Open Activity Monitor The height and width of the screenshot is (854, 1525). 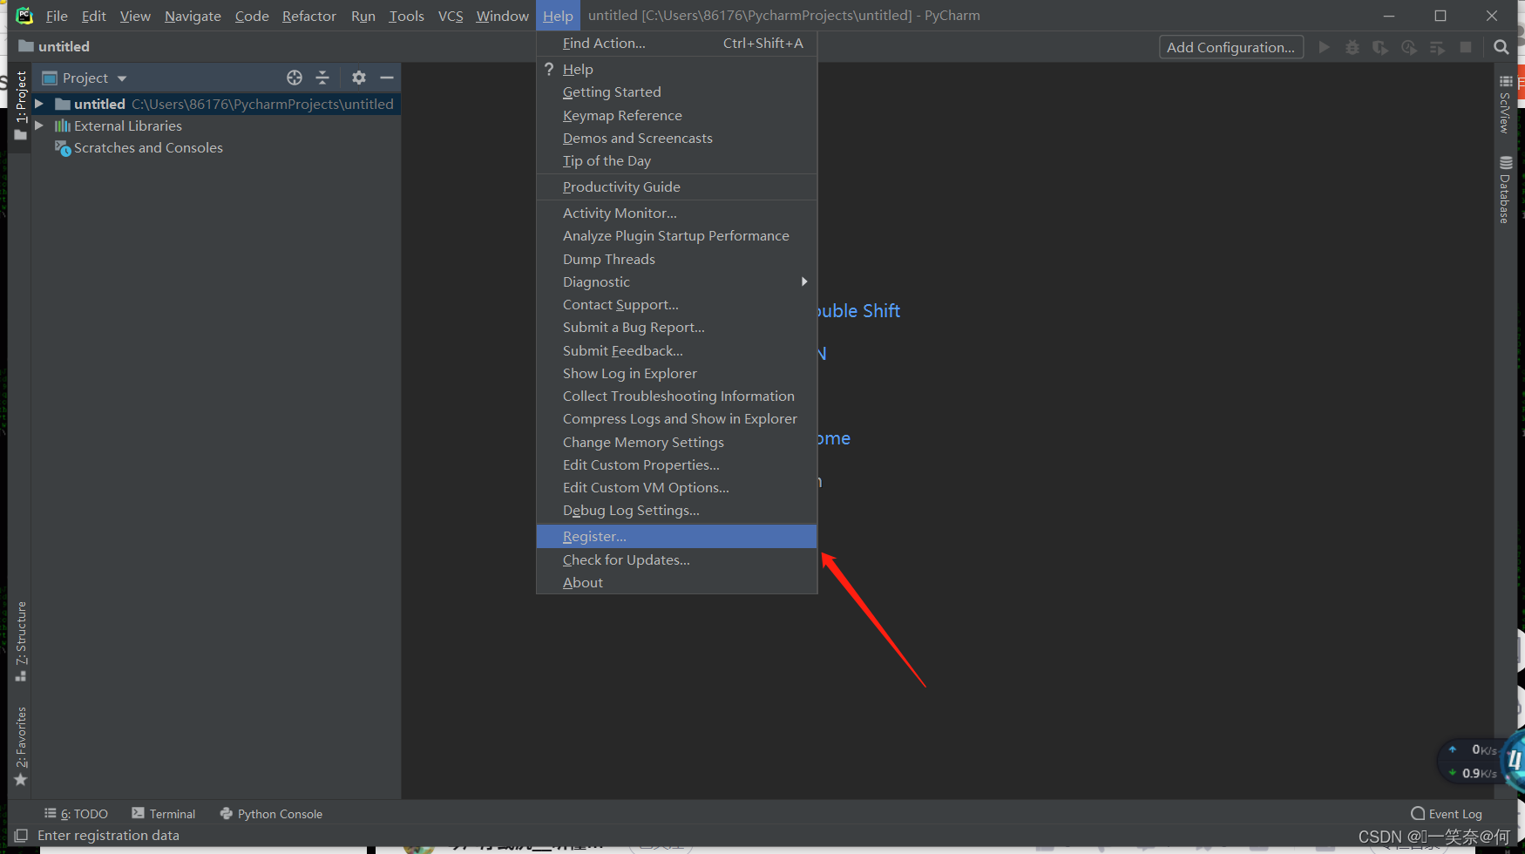(x=677, y=213)
